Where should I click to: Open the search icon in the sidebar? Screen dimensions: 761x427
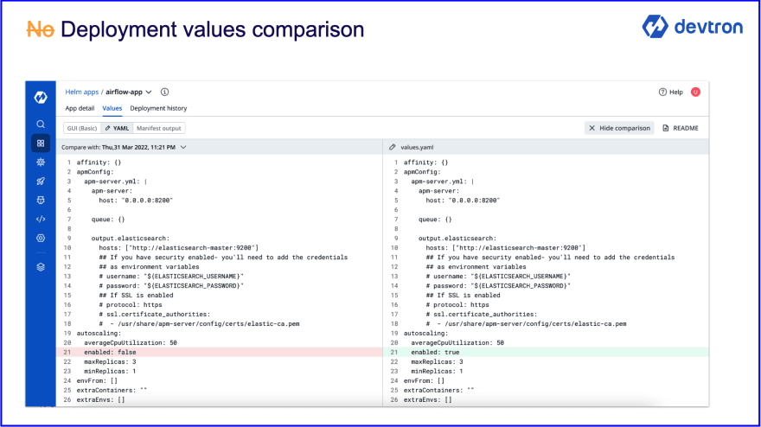point(41,124)
